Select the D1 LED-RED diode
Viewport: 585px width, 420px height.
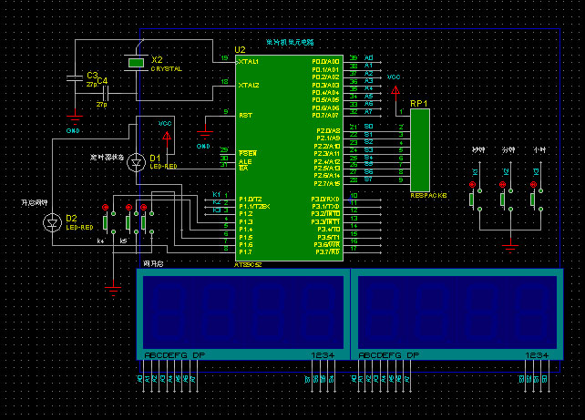[x=139, y=159]
